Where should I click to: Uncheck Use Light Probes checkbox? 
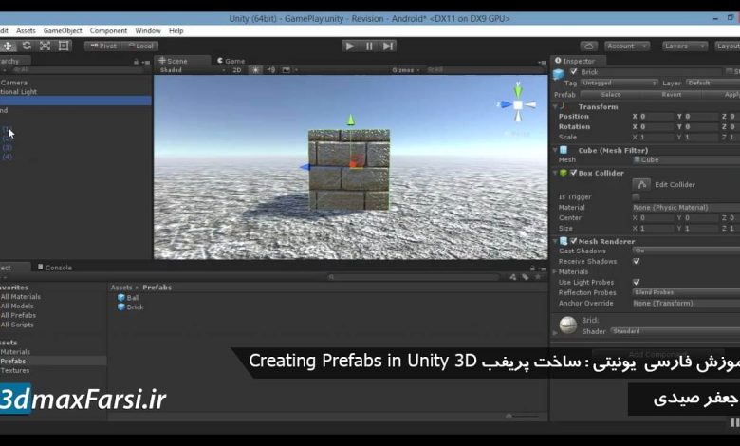[x=637, y=282]
